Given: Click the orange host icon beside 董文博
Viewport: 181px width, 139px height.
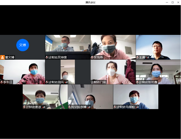Looking at the screenshot, I should coord(2,57).
